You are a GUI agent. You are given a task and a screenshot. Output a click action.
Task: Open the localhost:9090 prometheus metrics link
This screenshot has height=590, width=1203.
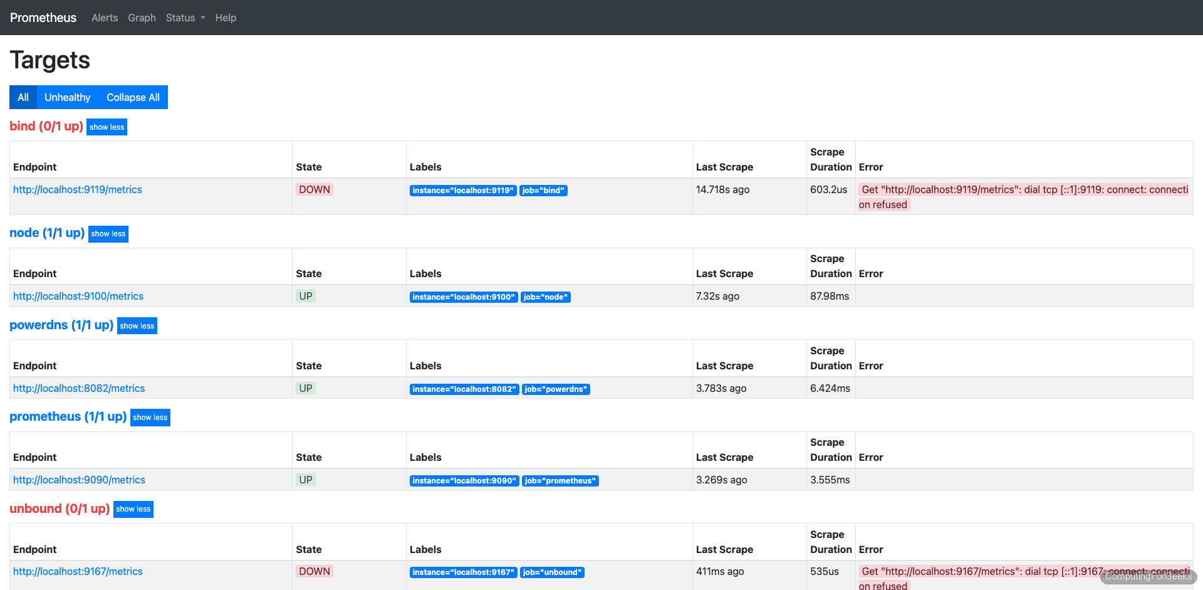point(79,480)
